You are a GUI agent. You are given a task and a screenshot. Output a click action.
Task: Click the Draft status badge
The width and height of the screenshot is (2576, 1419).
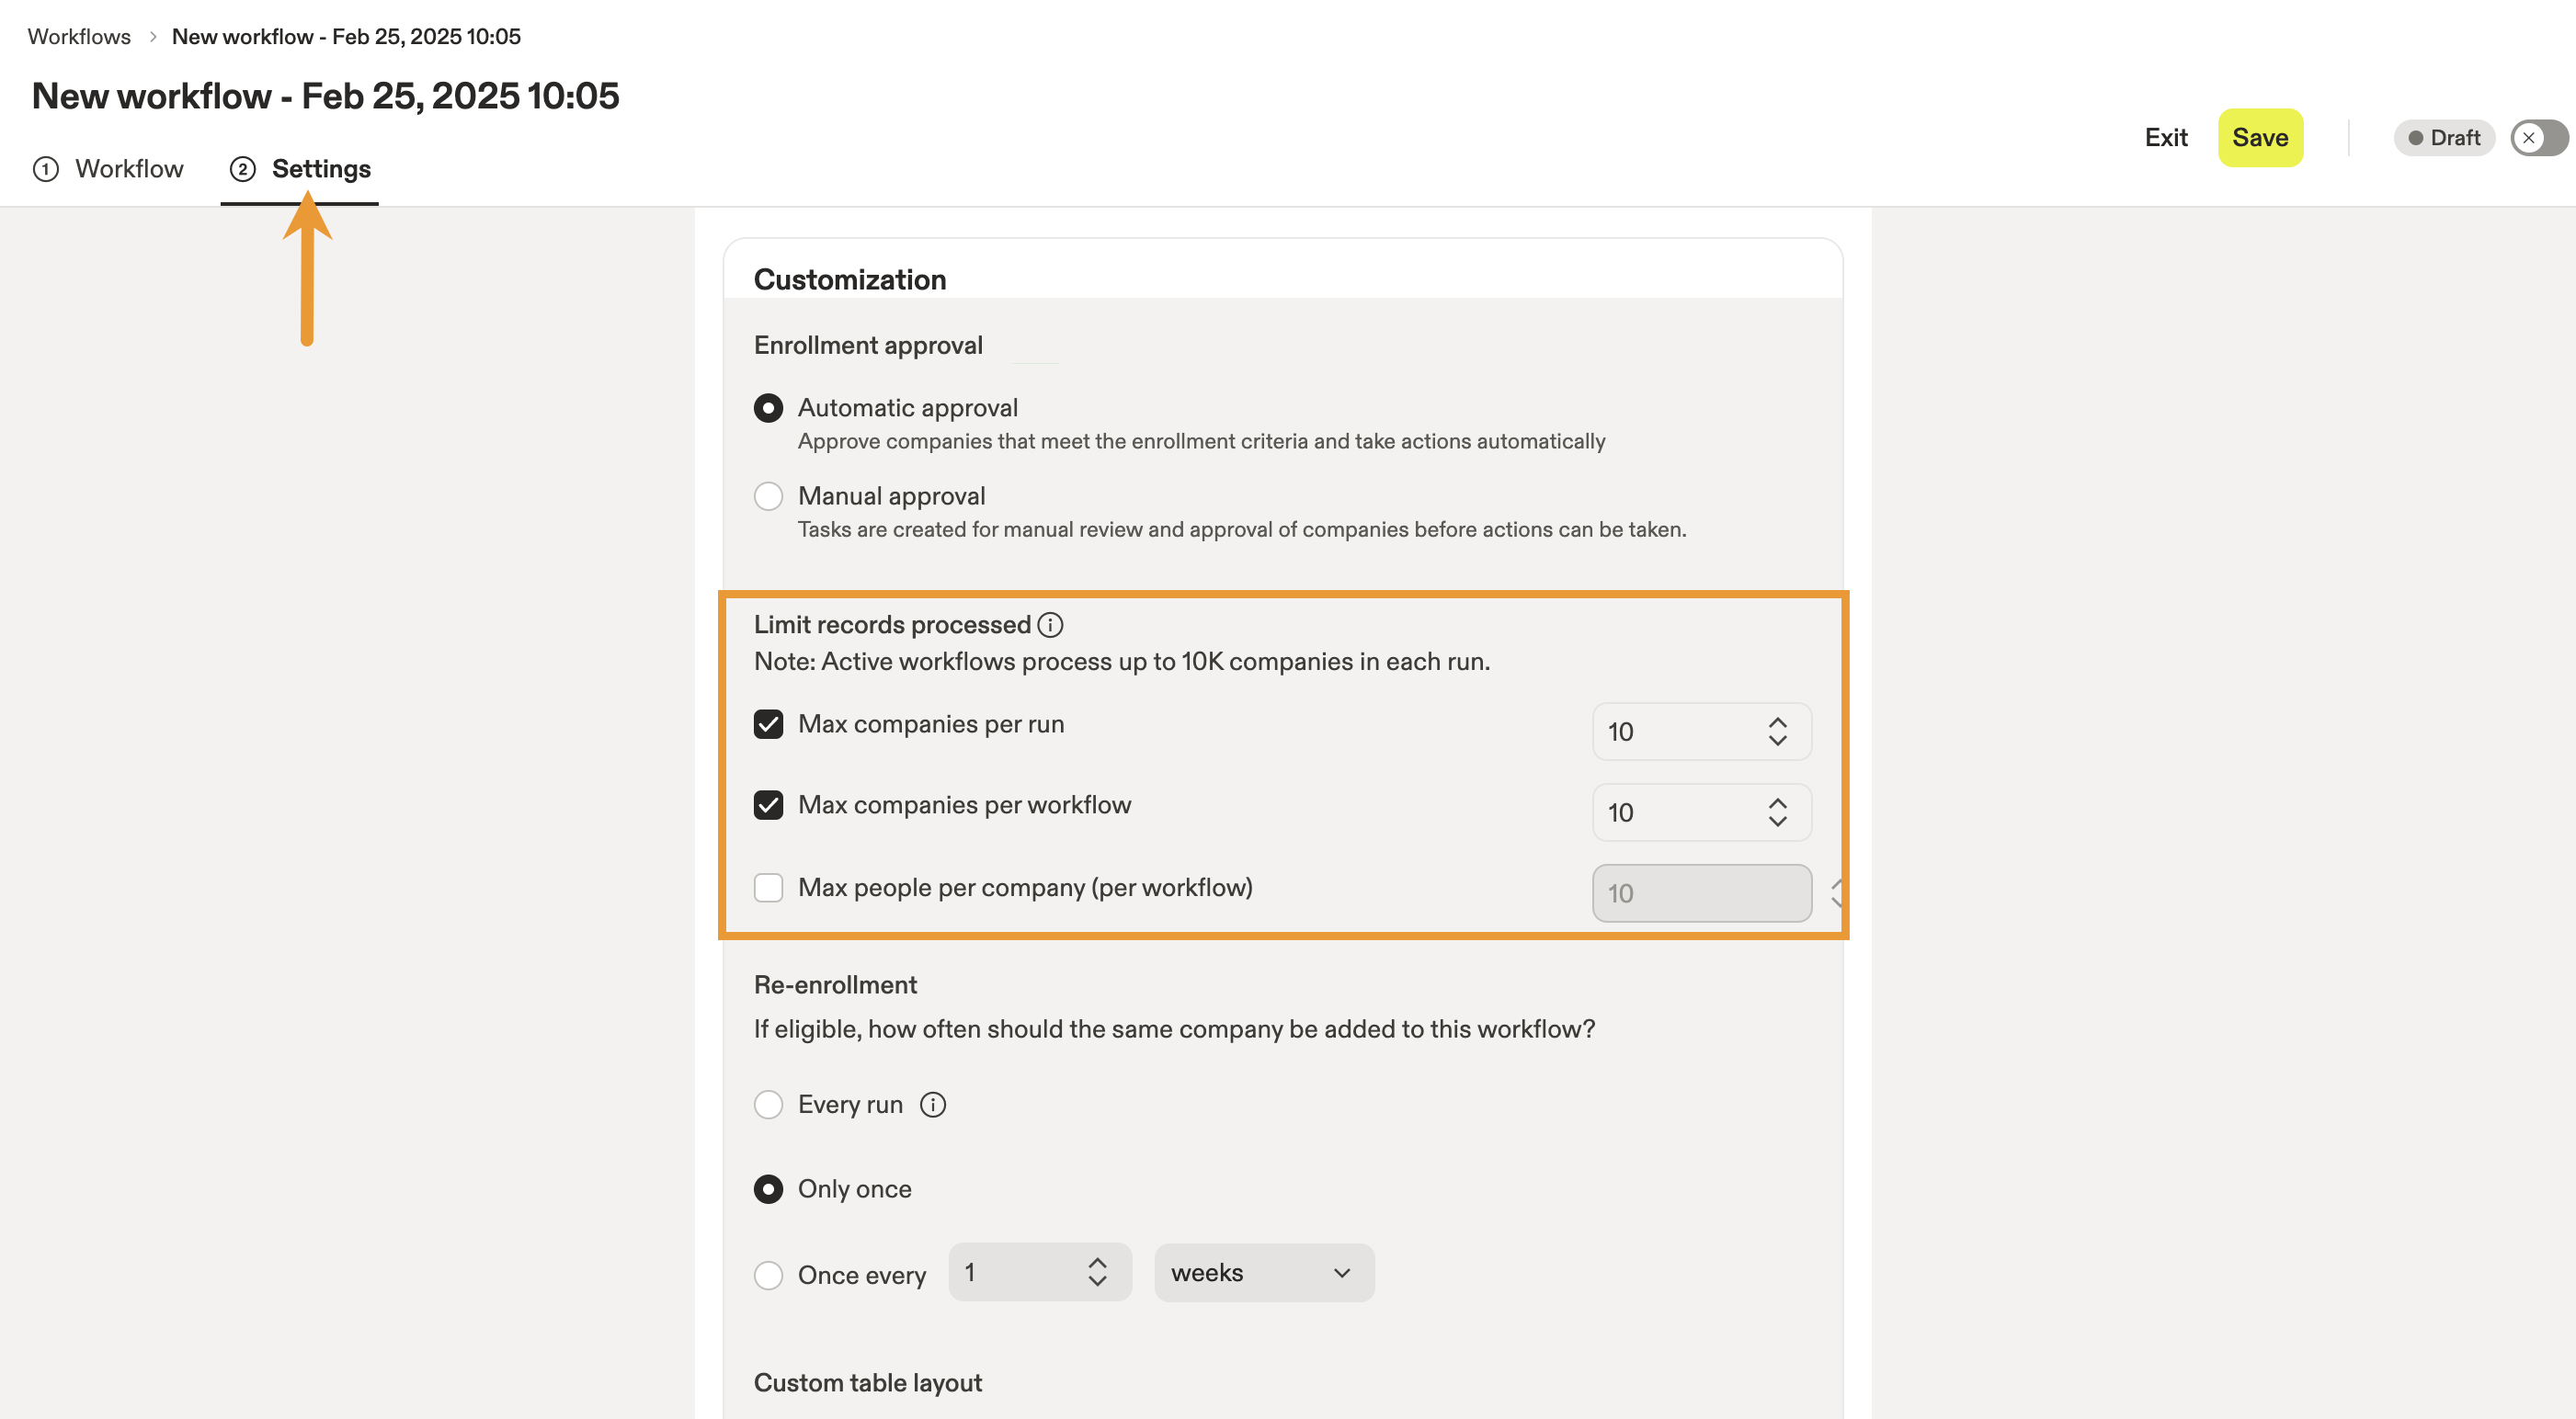coord(2444,138)
